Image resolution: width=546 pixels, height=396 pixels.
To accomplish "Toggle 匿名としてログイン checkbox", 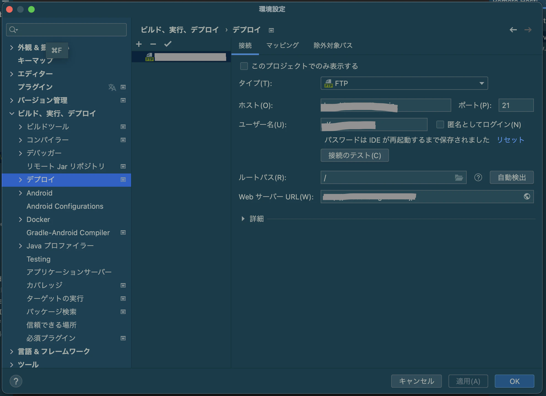I will (440, 125).
